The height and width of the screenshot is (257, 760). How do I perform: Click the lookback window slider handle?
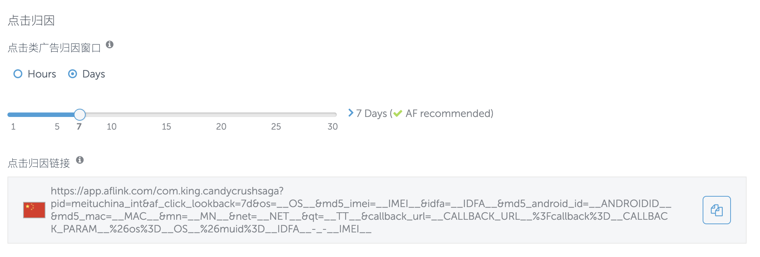80,115
